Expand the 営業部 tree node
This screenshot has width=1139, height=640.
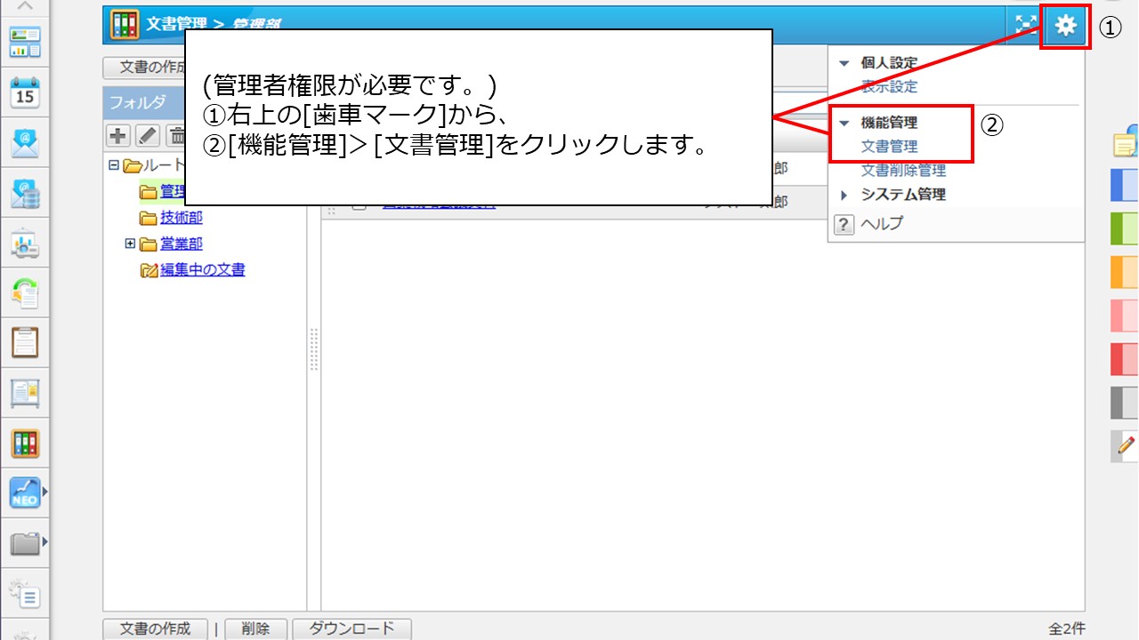tap(130, 244)
